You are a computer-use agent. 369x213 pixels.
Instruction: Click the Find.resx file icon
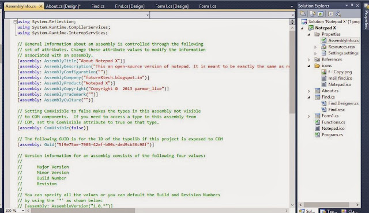pyautogui.click(x=324, y=110)
